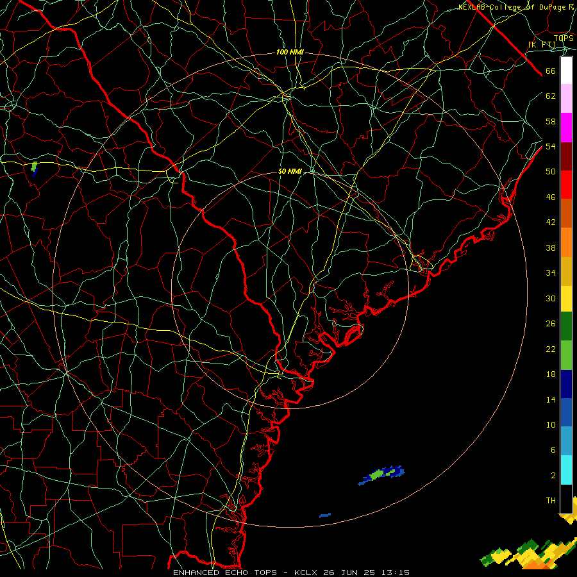This screenshot has height=577, width=577.
Task: Click the '34' legend value
Action: click(x=551, y=273)
